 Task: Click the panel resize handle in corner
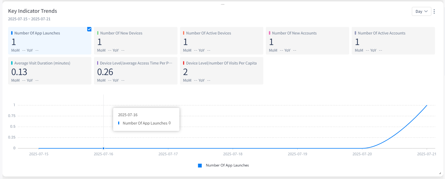440,173
